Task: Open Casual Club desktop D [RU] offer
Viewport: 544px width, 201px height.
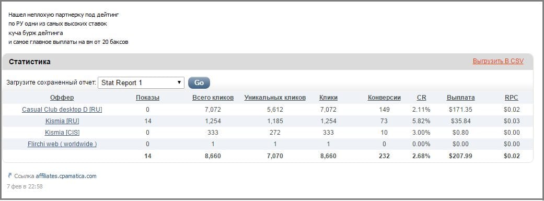Action: (x=62, y=110)
